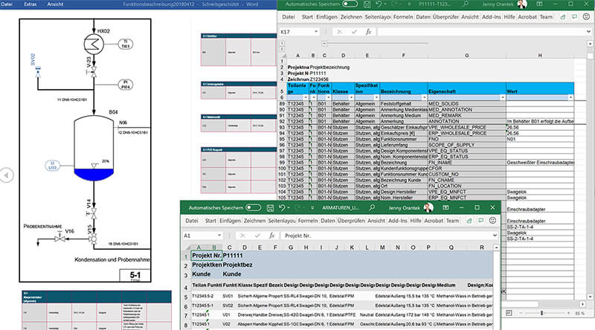The image size is (595, 330).
Task: Select cell A1 containing Projekt Nr.
Action: 207,256
